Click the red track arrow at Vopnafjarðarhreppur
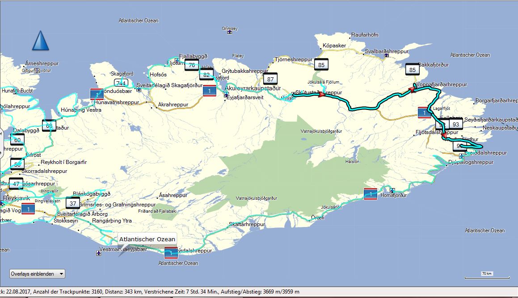The width and height of the screenshot is (518, 298). click(411, 90)
